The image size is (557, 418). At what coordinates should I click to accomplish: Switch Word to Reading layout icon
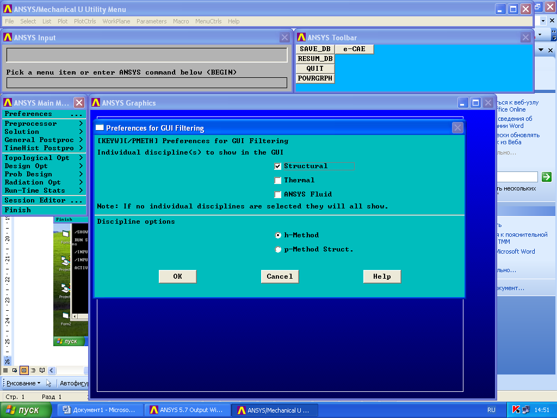(42, 370)
